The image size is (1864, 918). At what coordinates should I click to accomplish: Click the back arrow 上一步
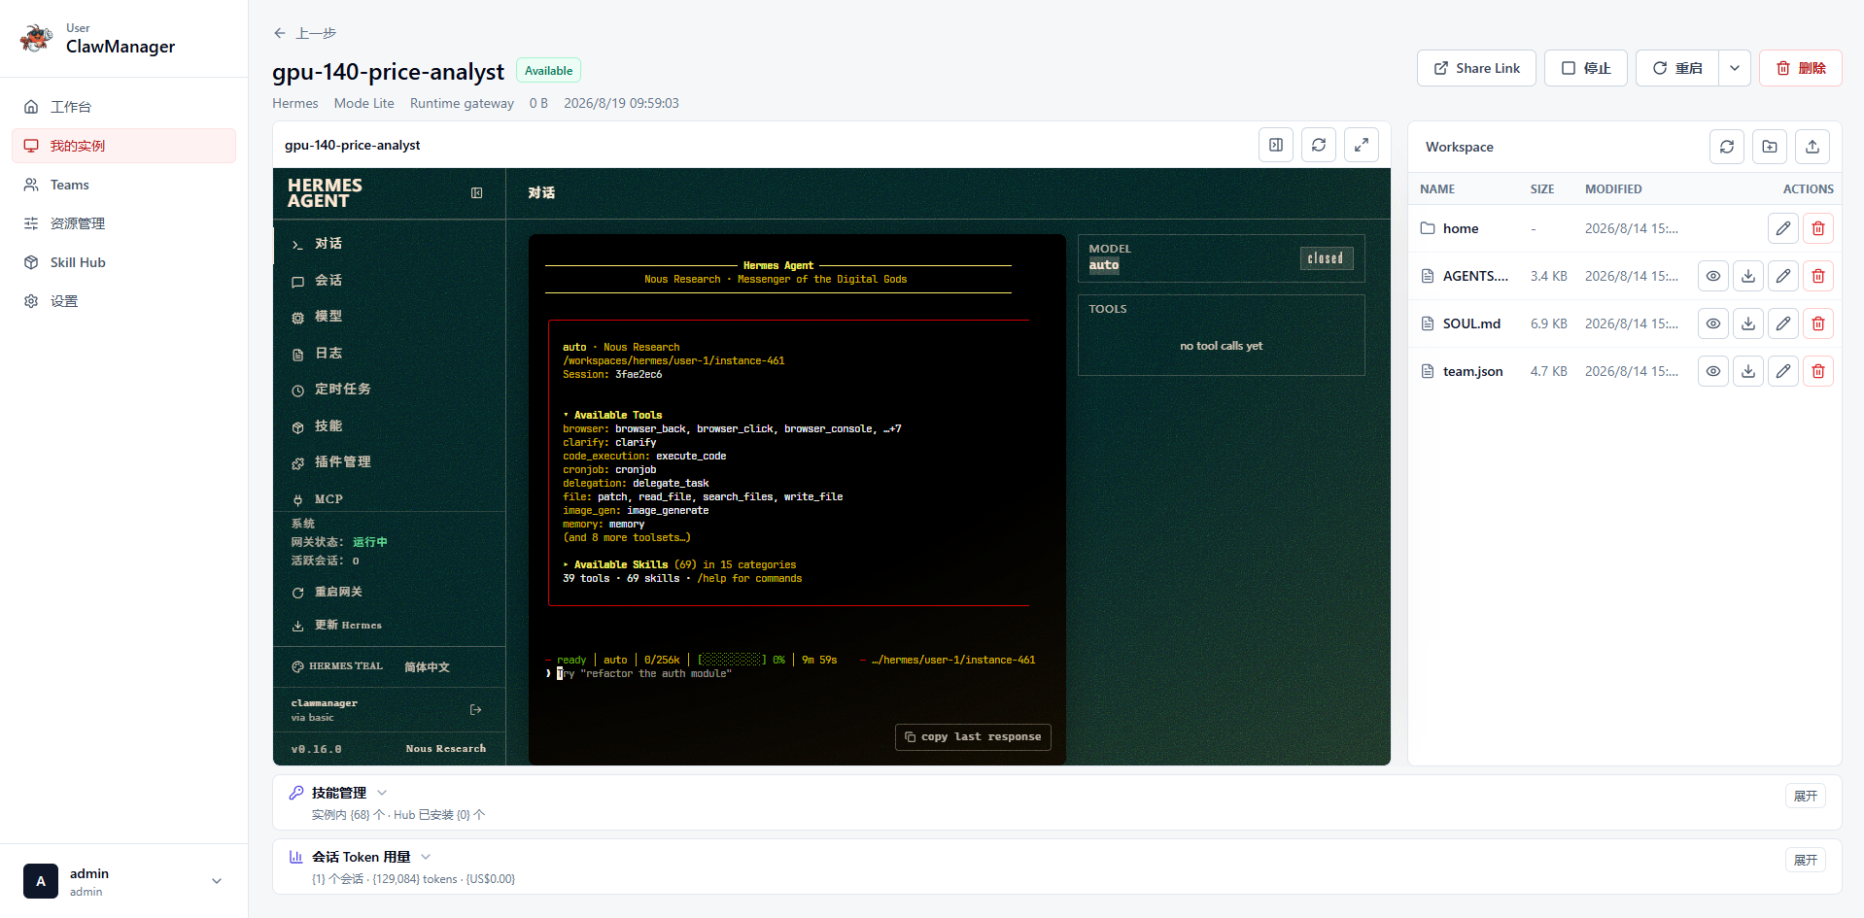pyautogui.click(x=304, y=33)
